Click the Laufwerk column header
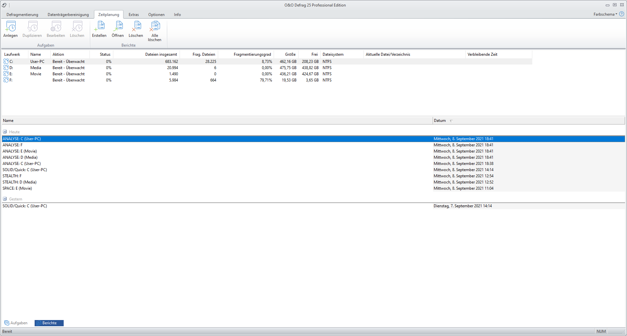The height and width of the screenshot is (336, 627). click(x=15, y=54)
